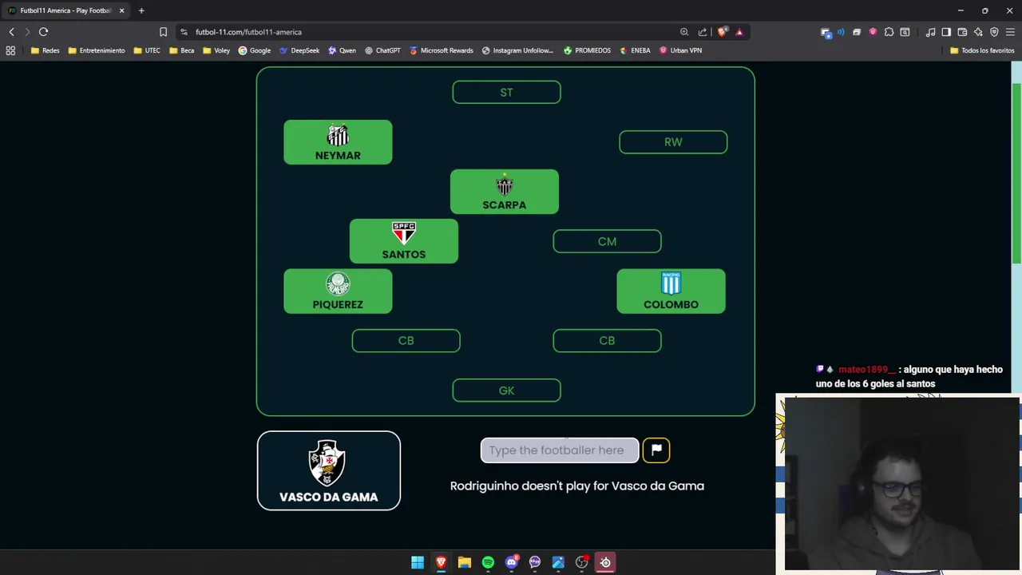Open a new tab with plus button
1022x575 pixels.
click(x=141, y=10)
